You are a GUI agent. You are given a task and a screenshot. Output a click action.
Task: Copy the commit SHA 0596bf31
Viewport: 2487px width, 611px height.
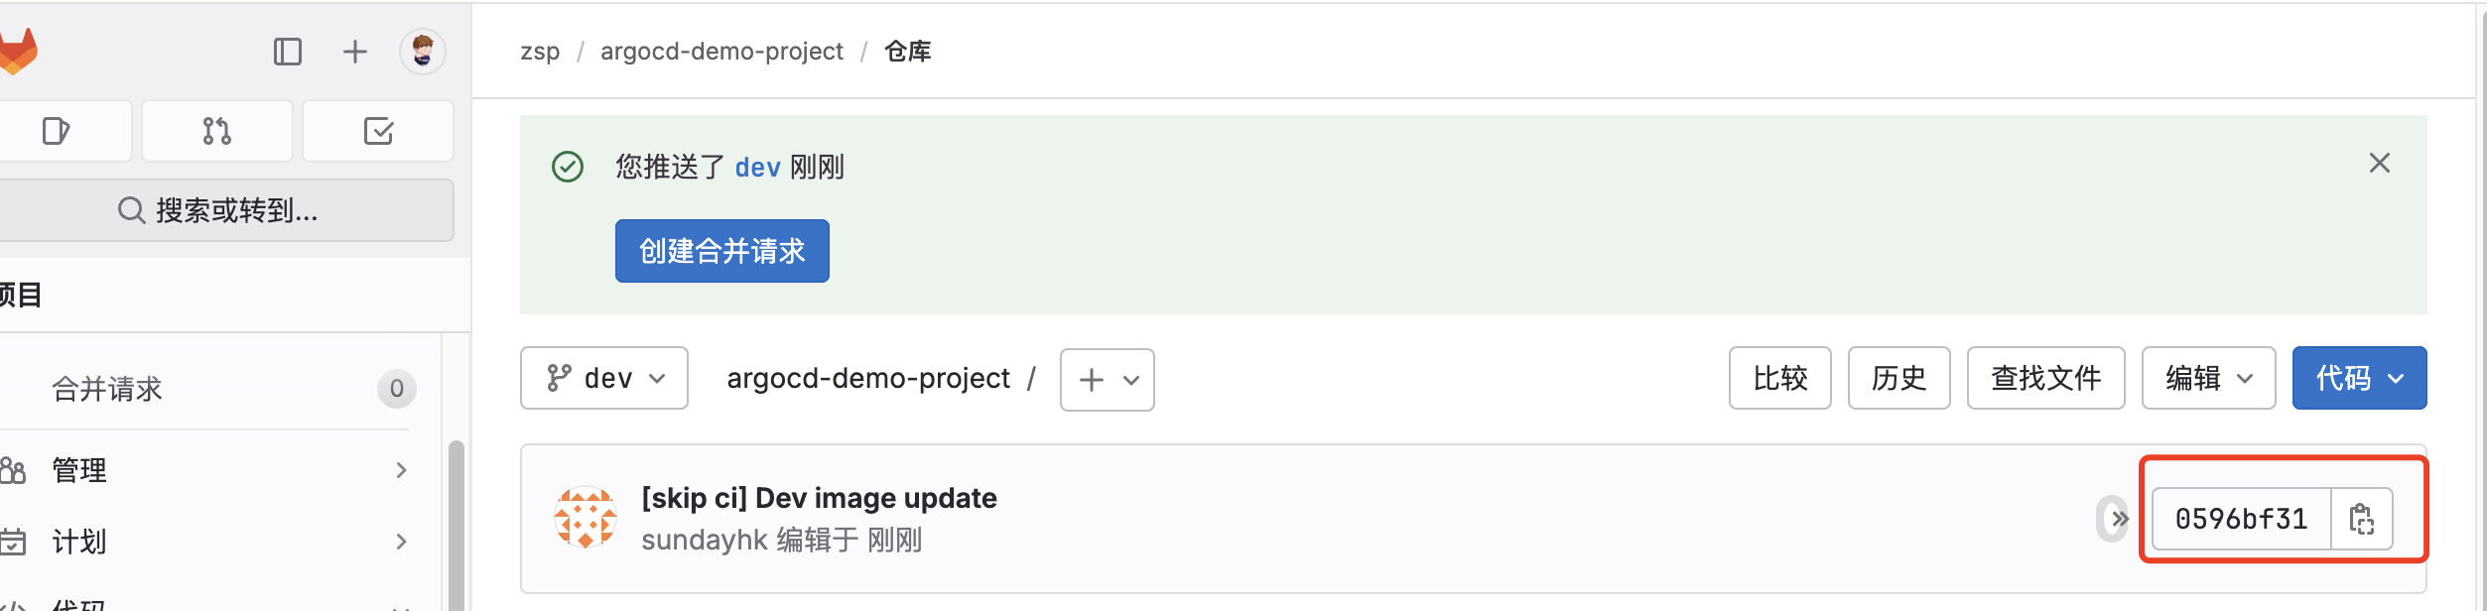2362,519
